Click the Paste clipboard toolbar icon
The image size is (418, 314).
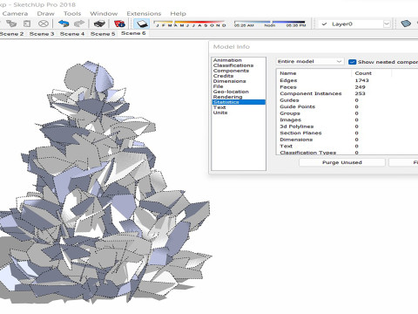[27, 24]
